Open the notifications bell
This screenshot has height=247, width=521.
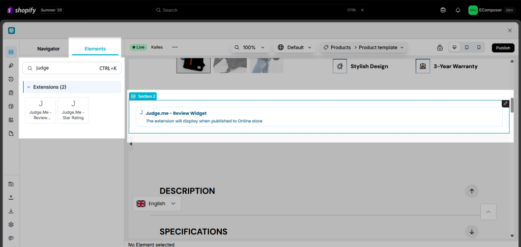coord(458,10)
